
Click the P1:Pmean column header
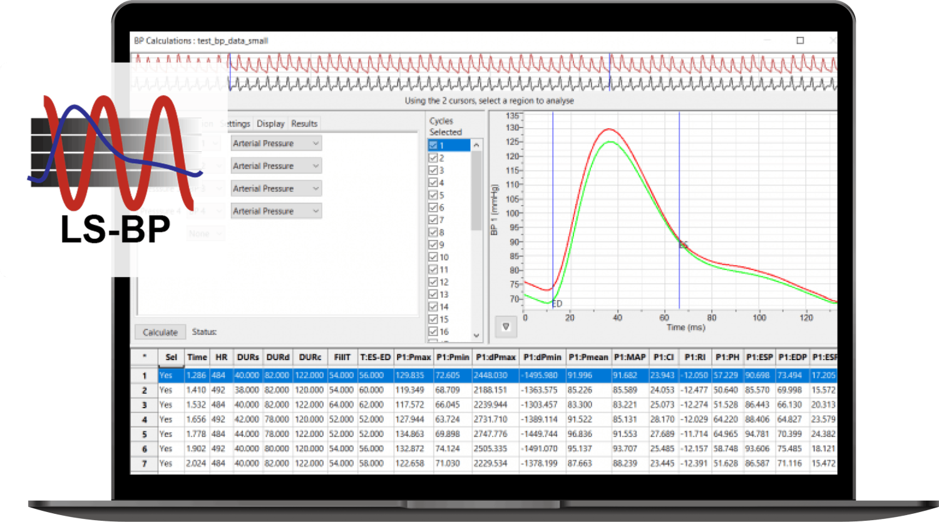click(588, 357)
